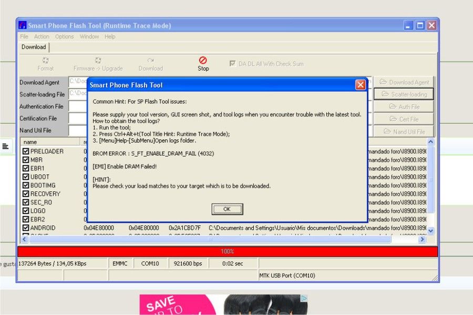Click the name column header
This screenshot has width=473, height=315.
click(x=50, y=142)
